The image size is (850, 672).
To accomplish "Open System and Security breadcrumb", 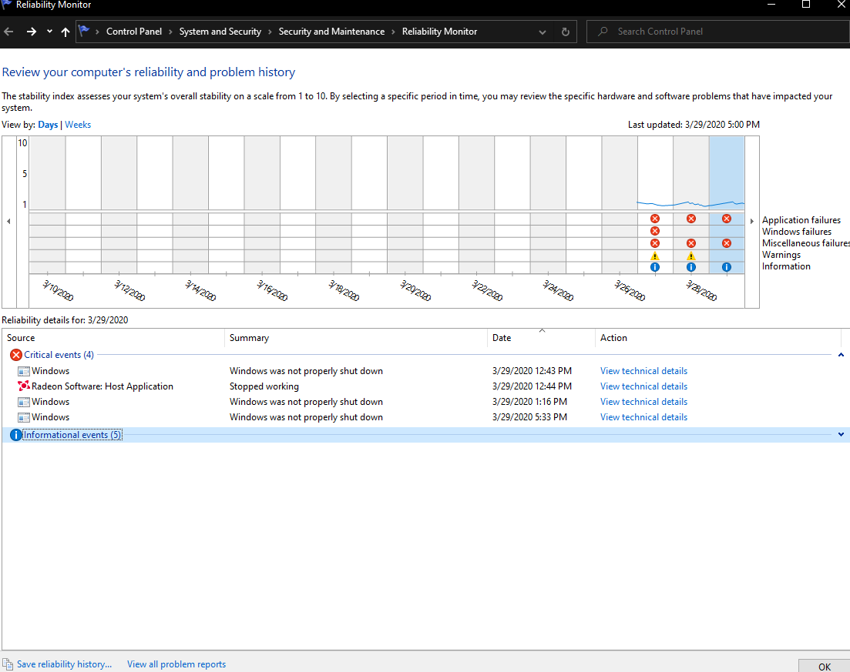I will (220, 32).
